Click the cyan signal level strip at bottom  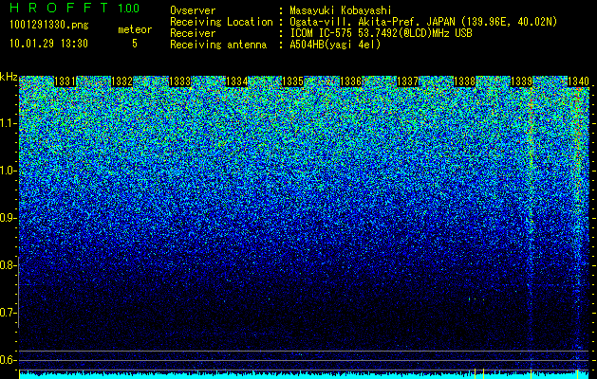[305, 375]
